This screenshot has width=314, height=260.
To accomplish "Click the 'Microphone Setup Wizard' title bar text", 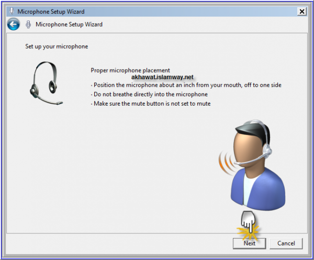I will (x=51, y=12).
